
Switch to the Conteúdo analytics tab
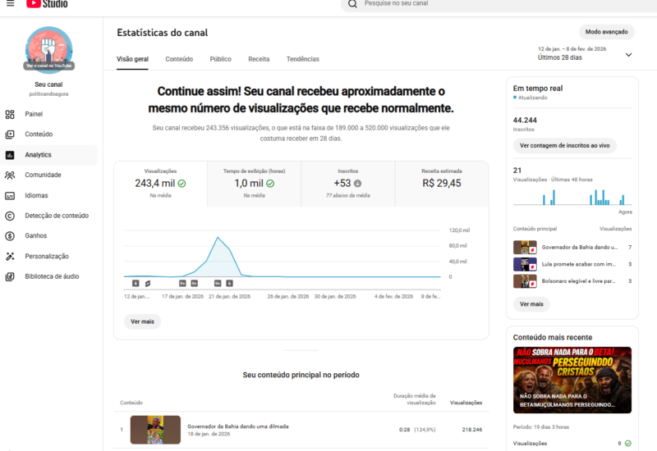pos(179,59)
